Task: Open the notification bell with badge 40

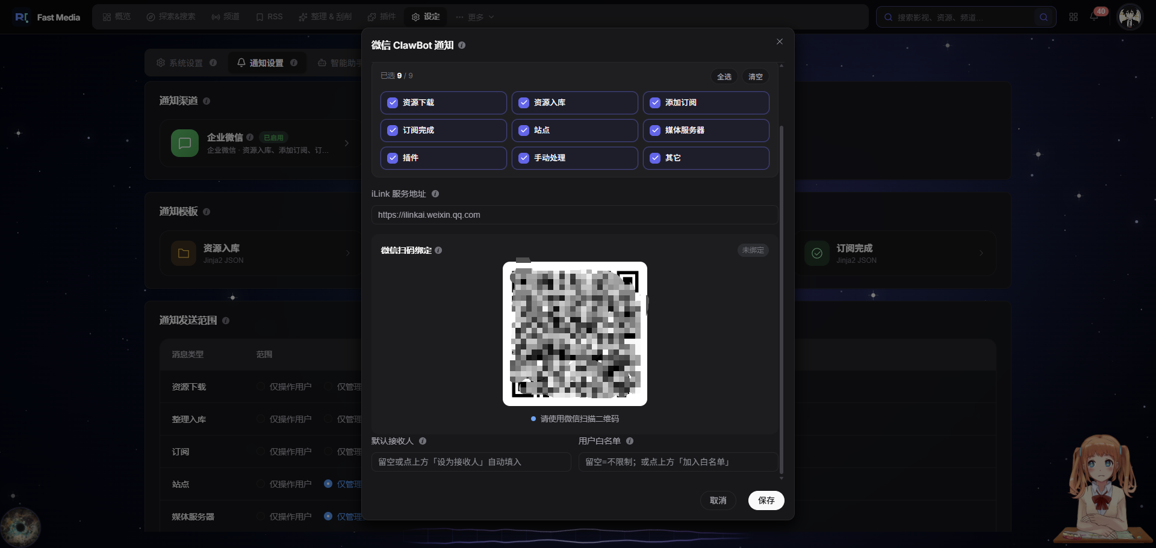Action: (x=1094, y=17)
